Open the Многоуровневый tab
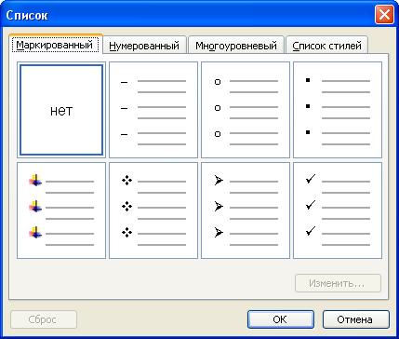Screen dimensions: 399x339 click(236, 46)
